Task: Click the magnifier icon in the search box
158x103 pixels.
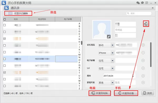Action: 128,13
